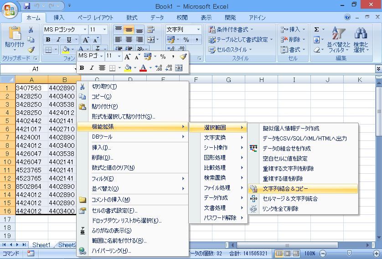Click mini toolbar fill color yellow swatch
The width and height of the screenshot is (382, 259).
tap(128, 68)
